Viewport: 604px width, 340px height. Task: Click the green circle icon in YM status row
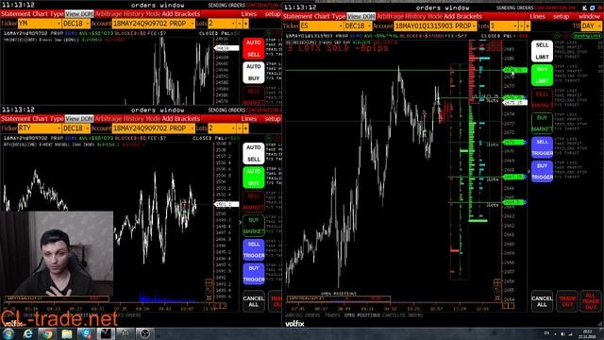click(268, 34)
